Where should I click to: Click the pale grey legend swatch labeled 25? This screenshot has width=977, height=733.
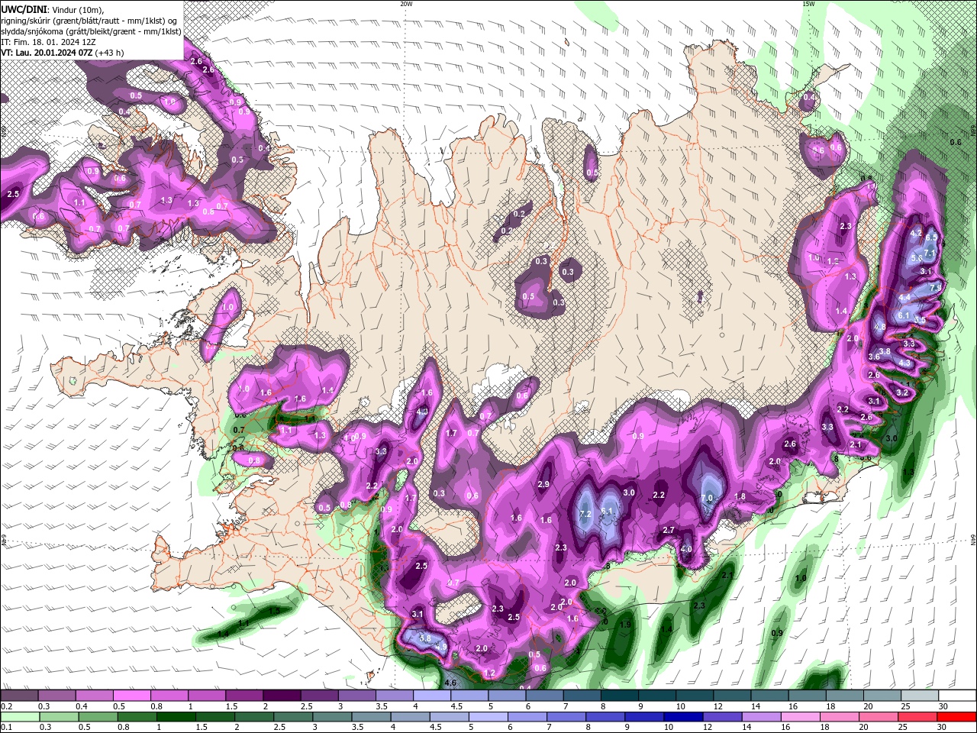coord(920,696)
